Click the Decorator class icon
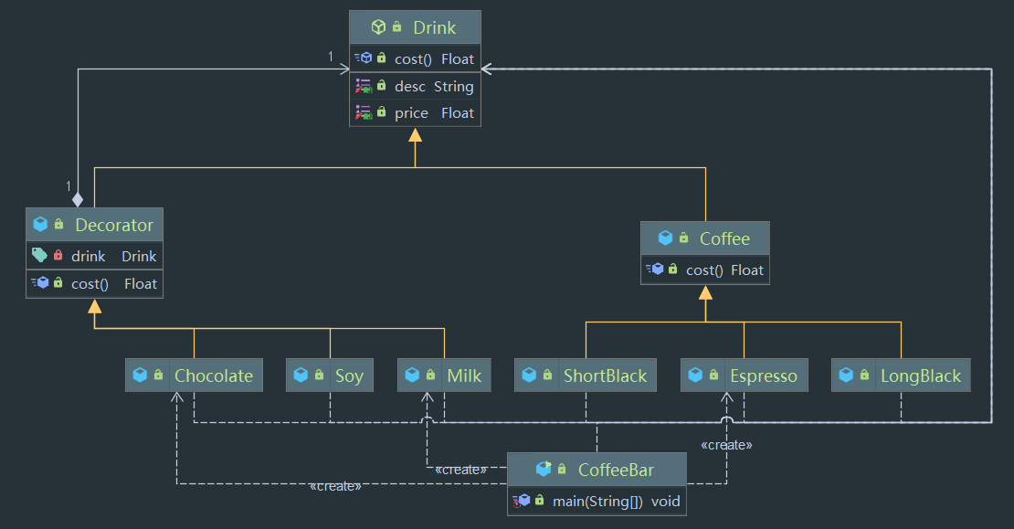 pyautogui.click(x=40, y=224)
